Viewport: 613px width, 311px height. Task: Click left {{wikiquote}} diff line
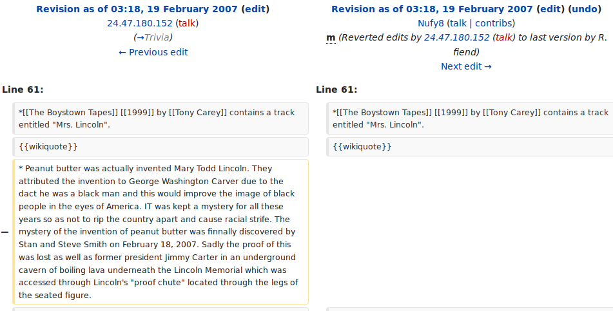click(160, 147)
